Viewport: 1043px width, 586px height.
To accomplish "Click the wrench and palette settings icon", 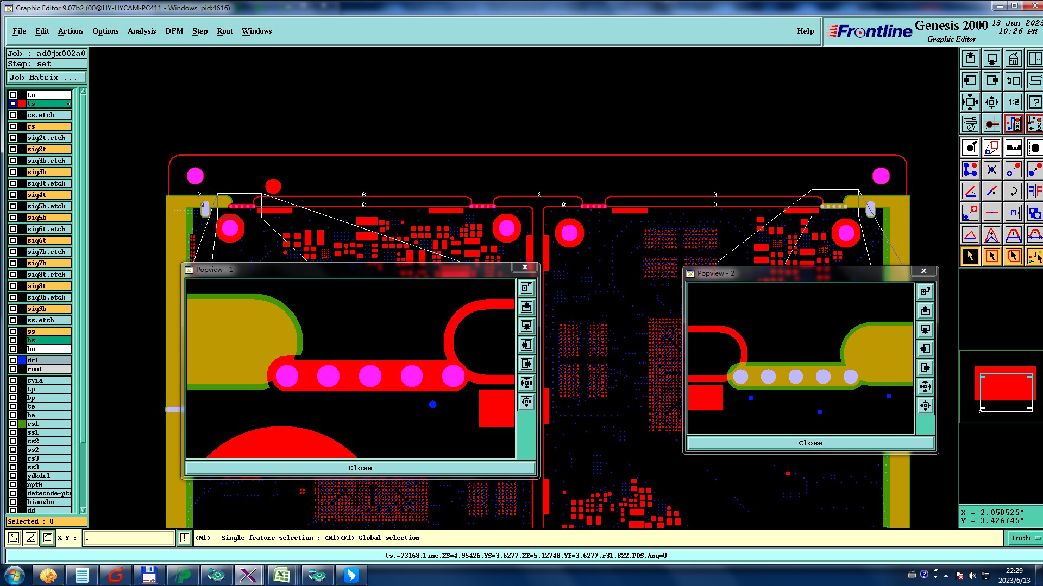I will click(x=970, y=124).
